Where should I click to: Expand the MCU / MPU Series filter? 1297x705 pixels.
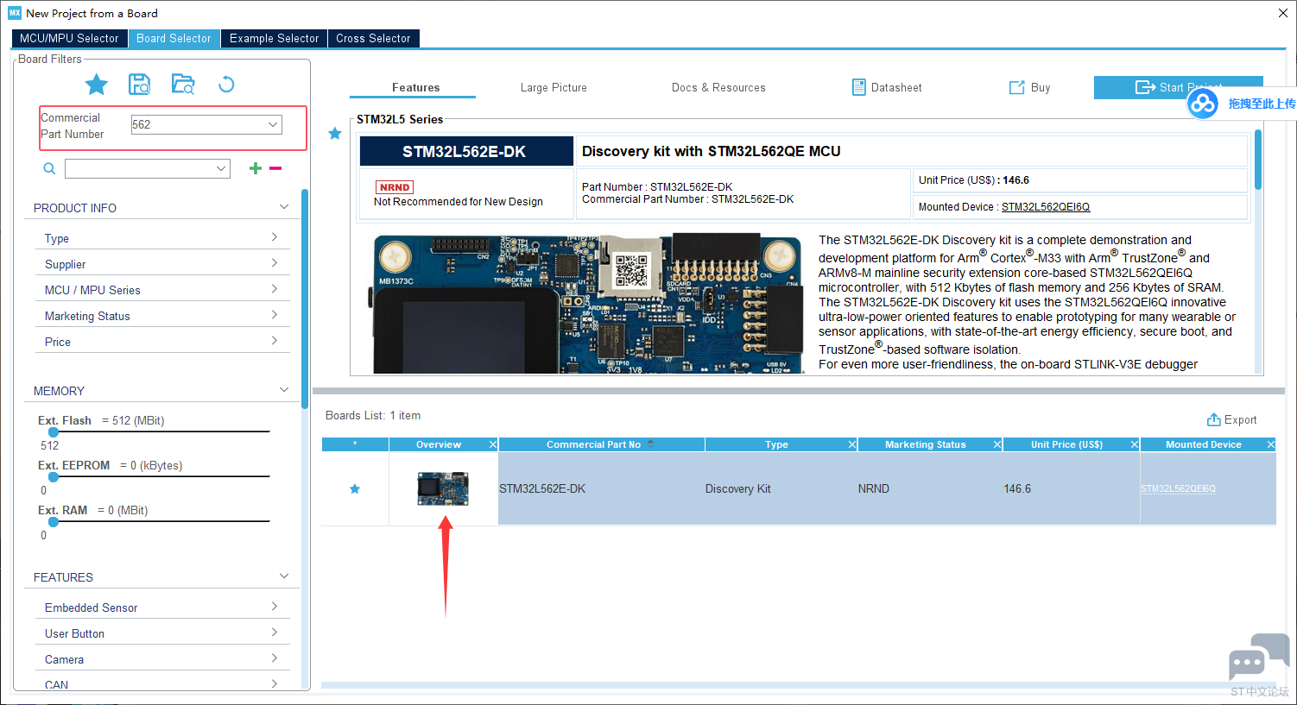point(274,289)
